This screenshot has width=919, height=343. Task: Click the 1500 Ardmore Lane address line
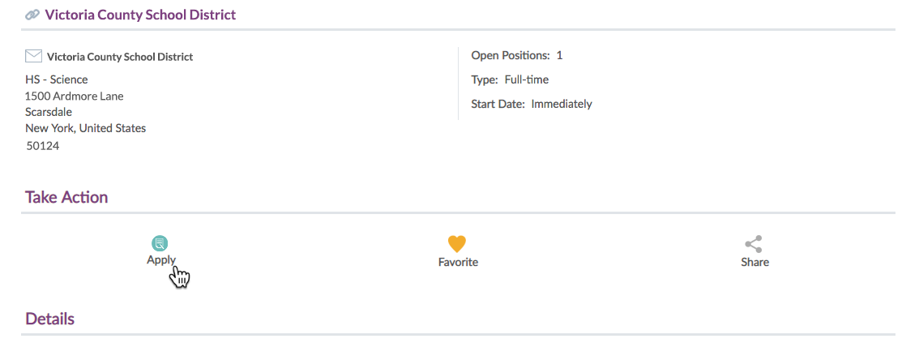point(75,96)
